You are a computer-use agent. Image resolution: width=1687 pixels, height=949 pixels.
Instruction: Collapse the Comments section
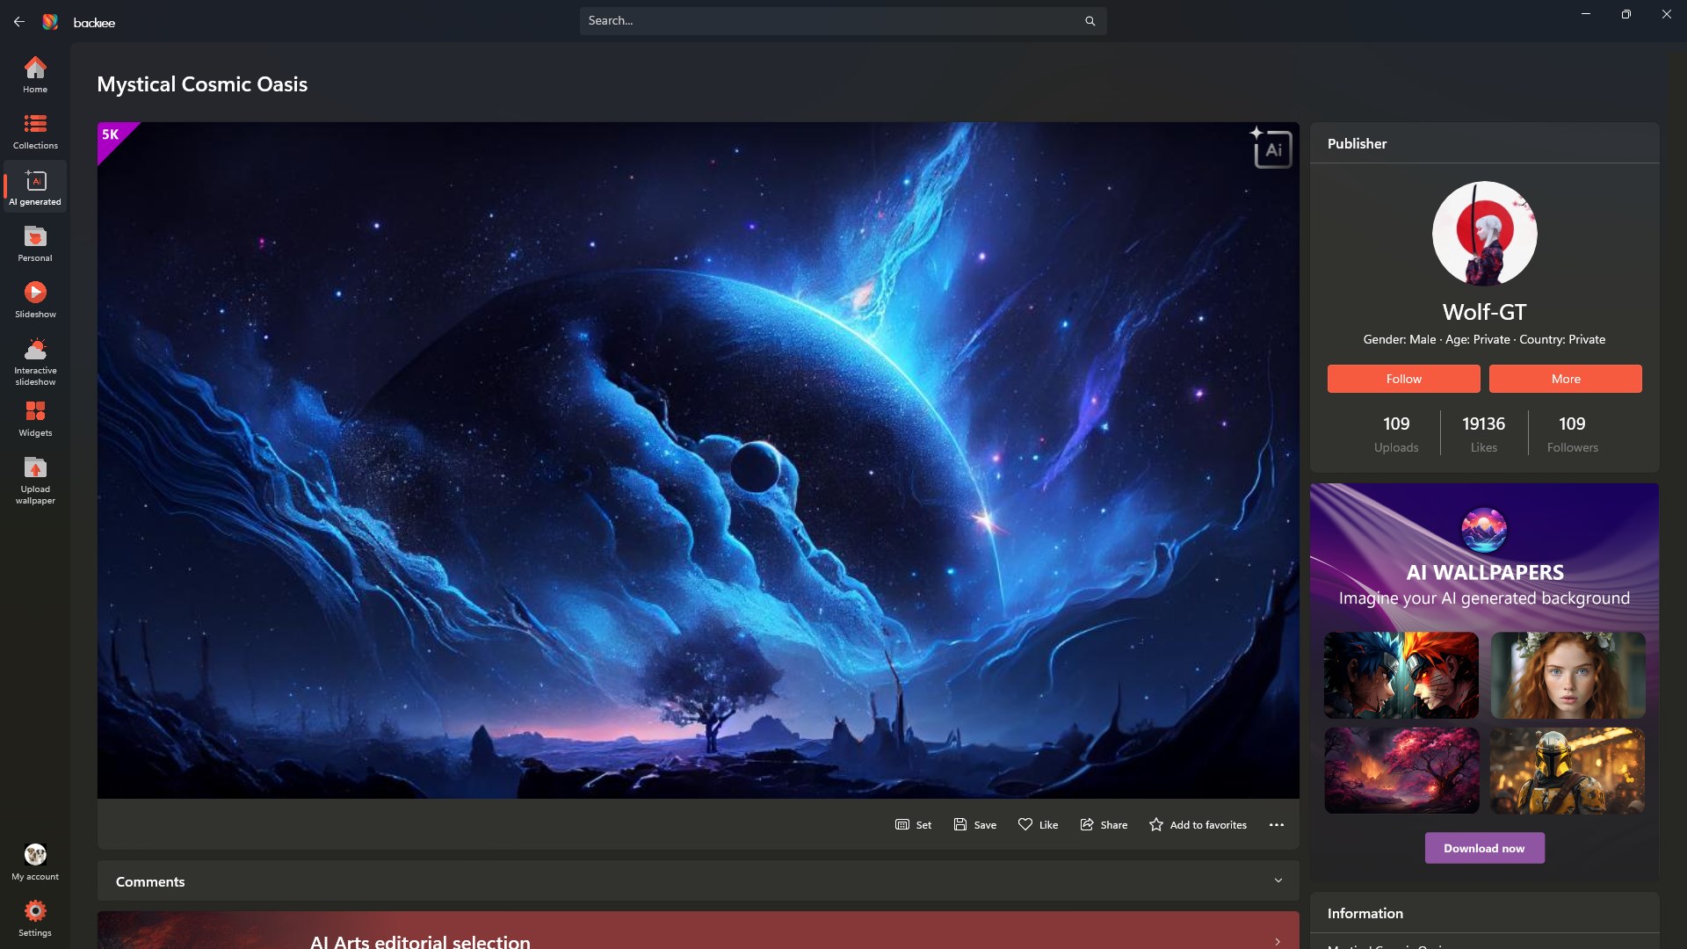click(1278, 880)
